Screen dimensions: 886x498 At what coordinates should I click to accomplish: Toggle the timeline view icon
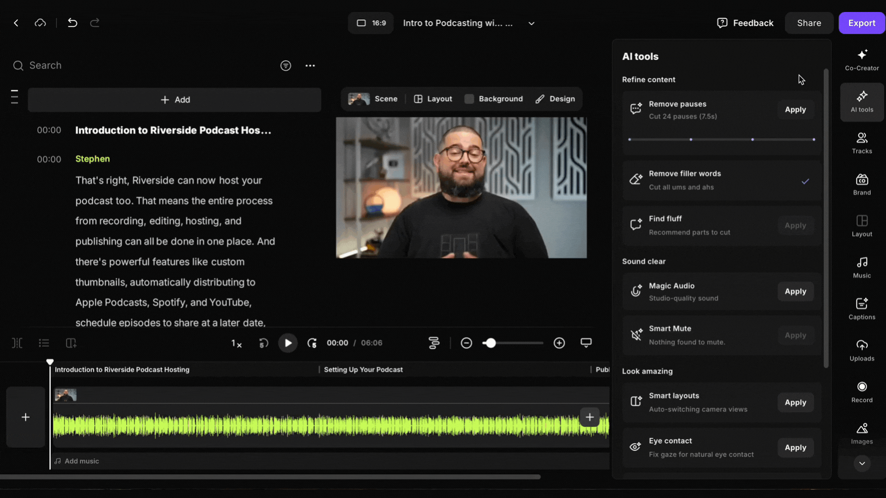tap(434, 343)
